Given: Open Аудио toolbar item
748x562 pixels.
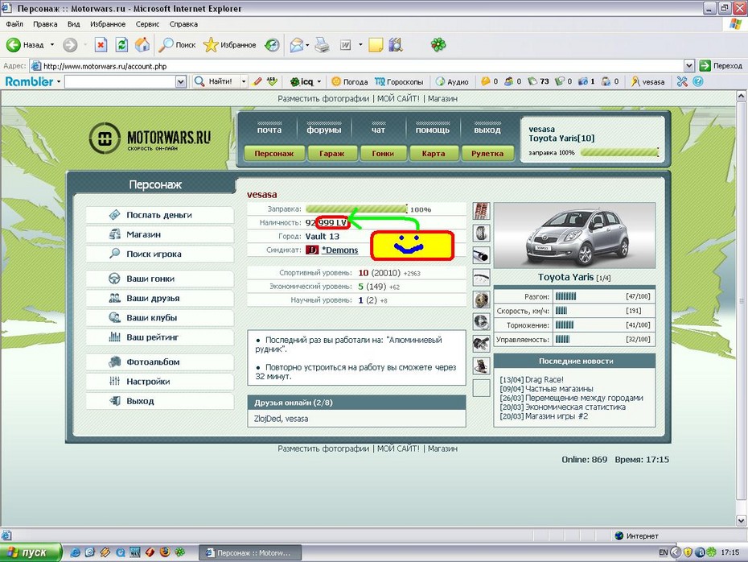Looking at the screenshot, I should click(x=452, y=81).
